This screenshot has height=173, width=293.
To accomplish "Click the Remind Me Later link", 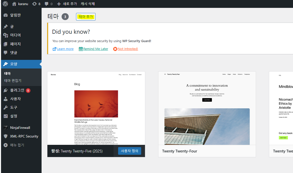I will (96, 49).
